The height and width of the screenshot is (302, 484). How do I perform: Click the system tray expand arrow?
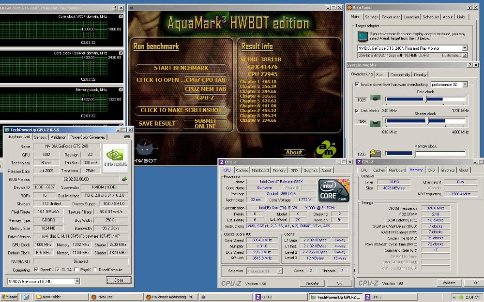tap(454, 297)
